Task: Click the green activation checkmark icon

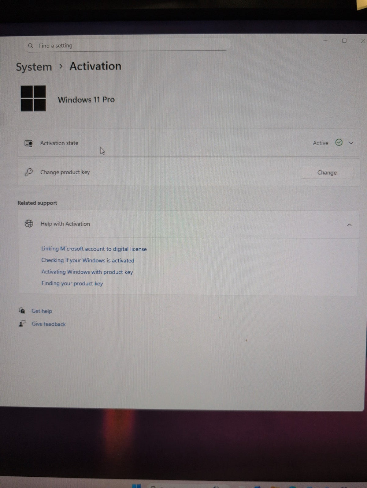Action: coord(339,142)
